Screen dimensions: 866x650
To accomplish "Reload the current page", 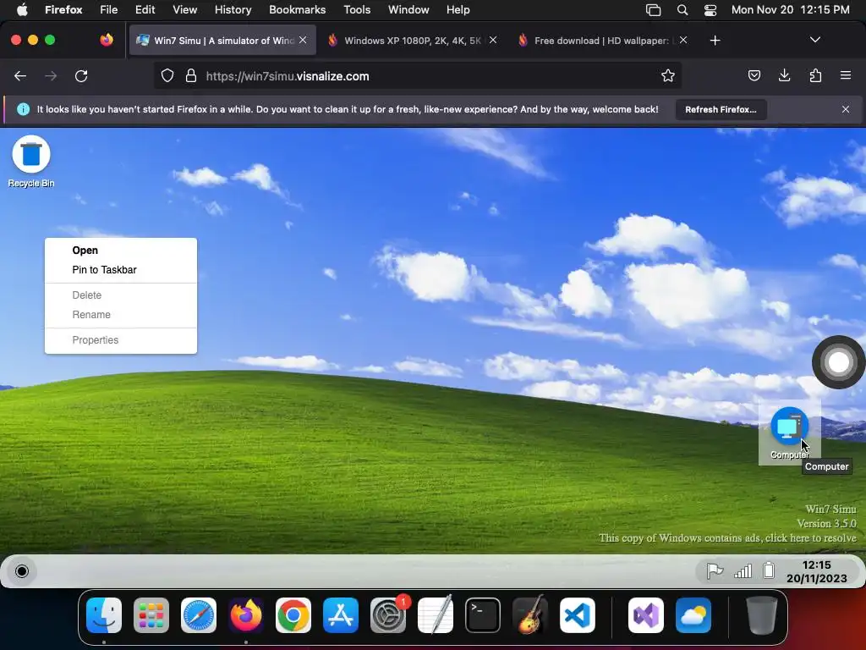I will [x=81, y=76].
